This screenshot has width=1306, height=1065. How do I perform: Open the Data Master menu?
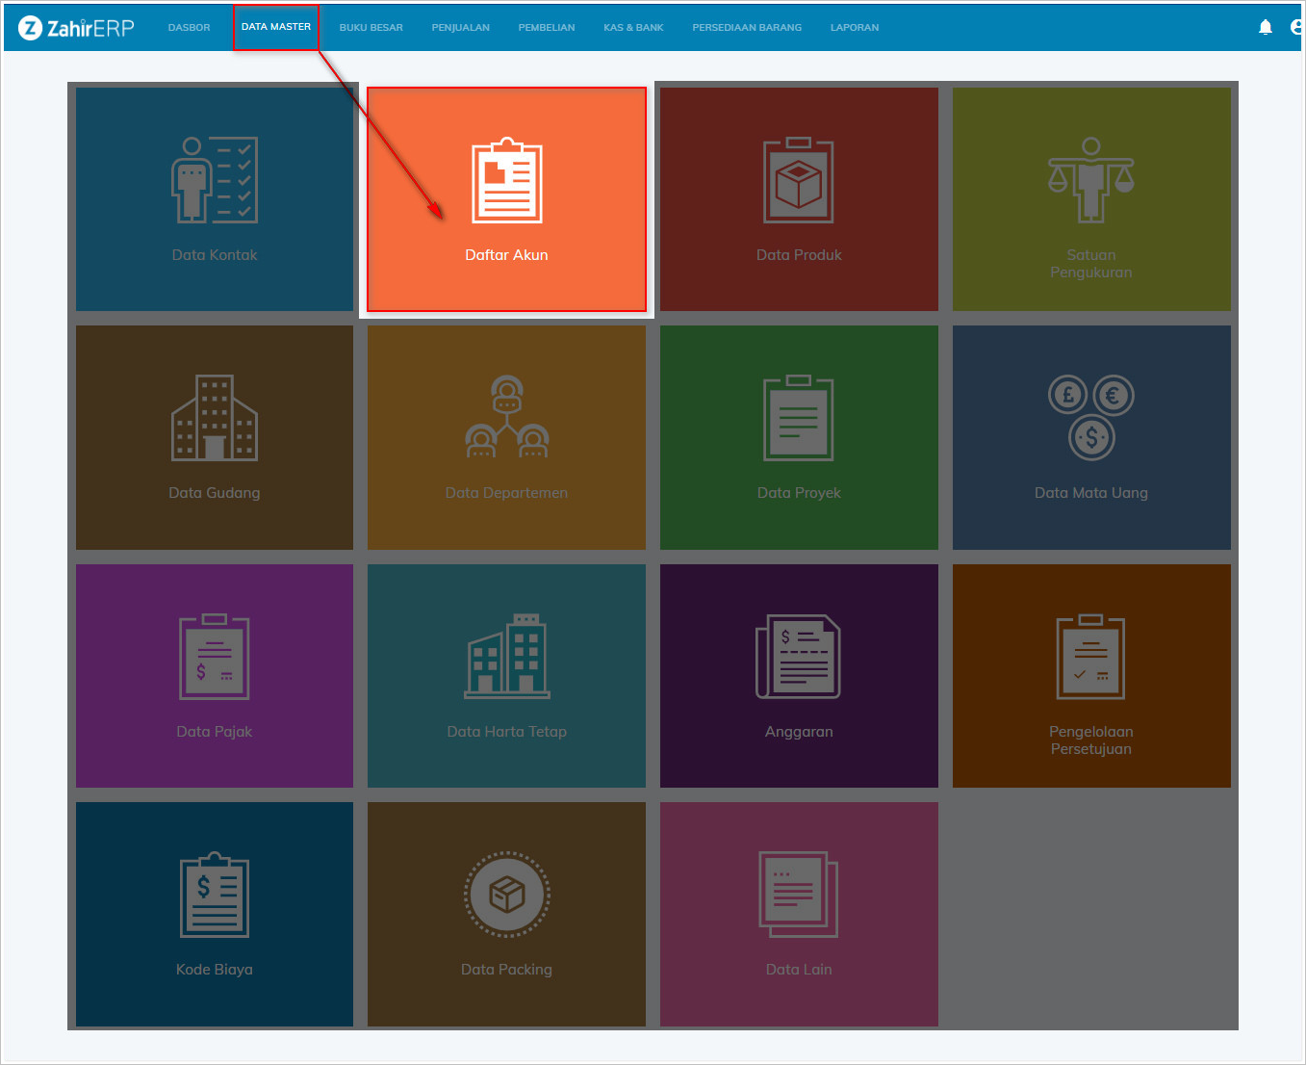[x=276, y=27]
